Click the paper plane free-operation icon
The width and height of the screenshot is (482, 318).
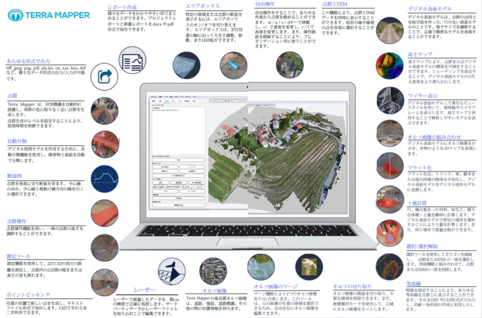[x=234, y=66]
